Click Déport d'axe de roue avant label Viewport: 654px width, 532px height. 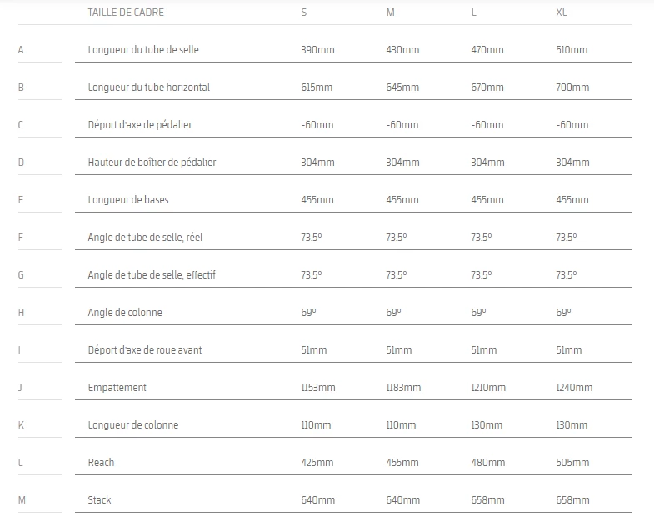coord(145,350)
